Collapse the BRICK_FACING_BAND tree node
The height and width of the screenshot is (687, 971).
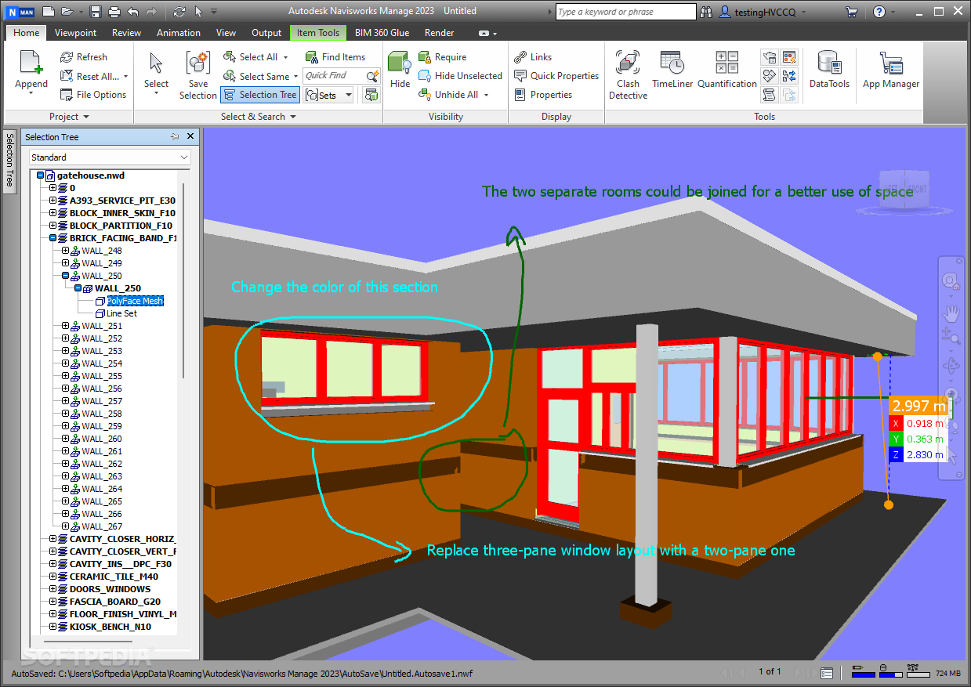53,238
